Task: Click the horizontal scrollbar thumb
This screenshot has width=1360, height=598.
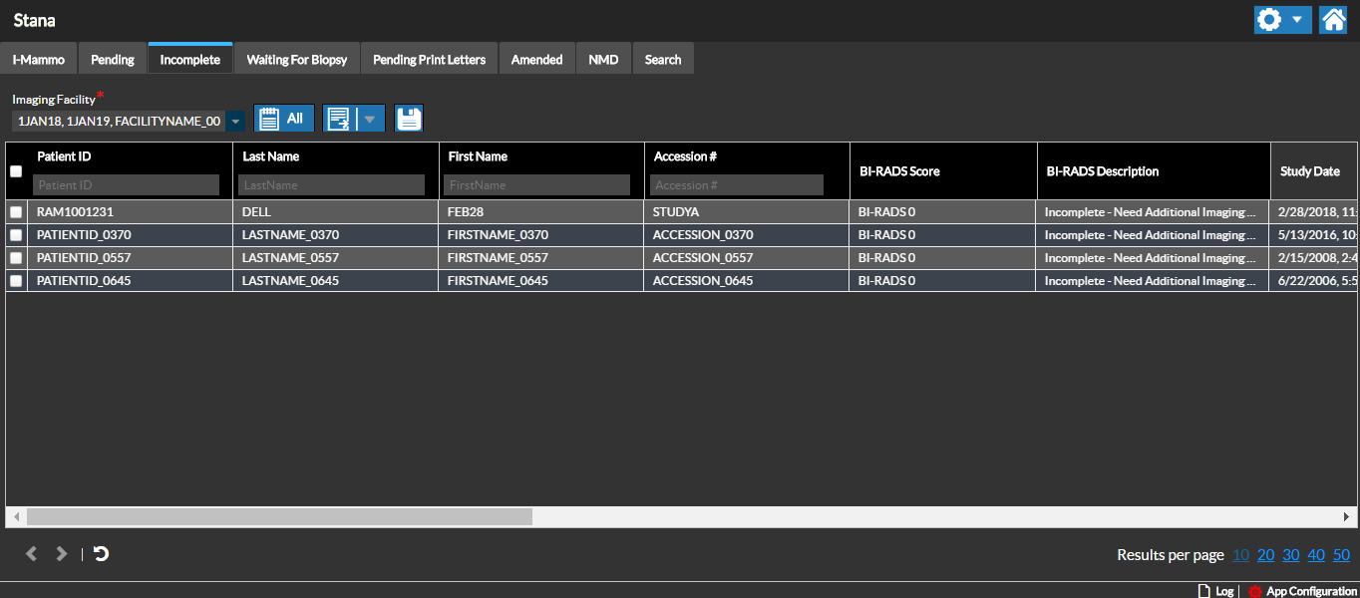Action: tap(279, 517)
